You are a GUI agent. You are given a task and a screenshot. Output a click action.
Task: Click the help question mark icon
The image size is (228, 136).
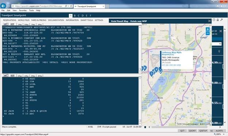point(214,20)
